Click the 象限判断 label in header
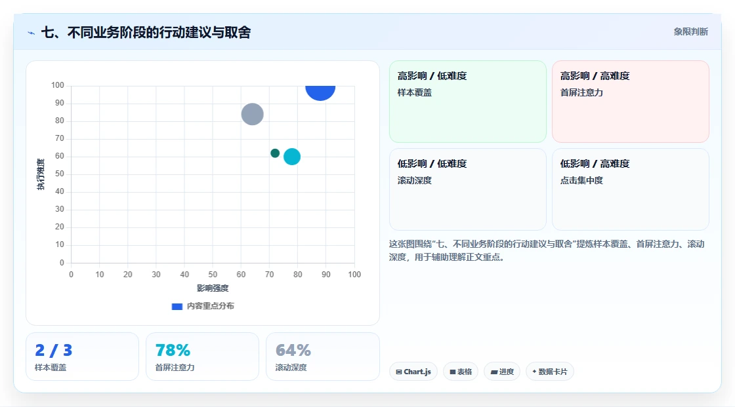 tap(690, 32)
